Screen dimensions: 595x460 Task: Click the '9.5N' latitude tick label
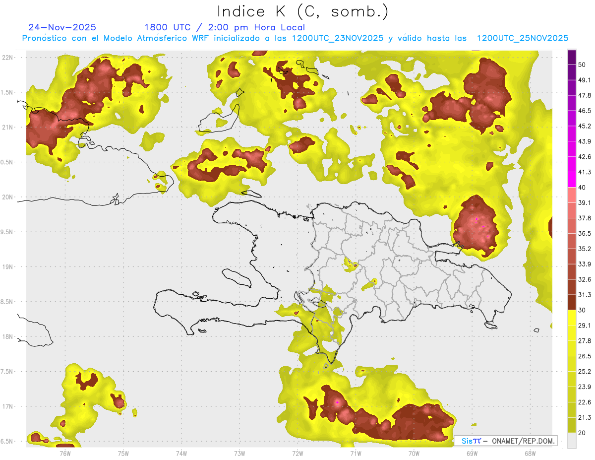point(7,232)
